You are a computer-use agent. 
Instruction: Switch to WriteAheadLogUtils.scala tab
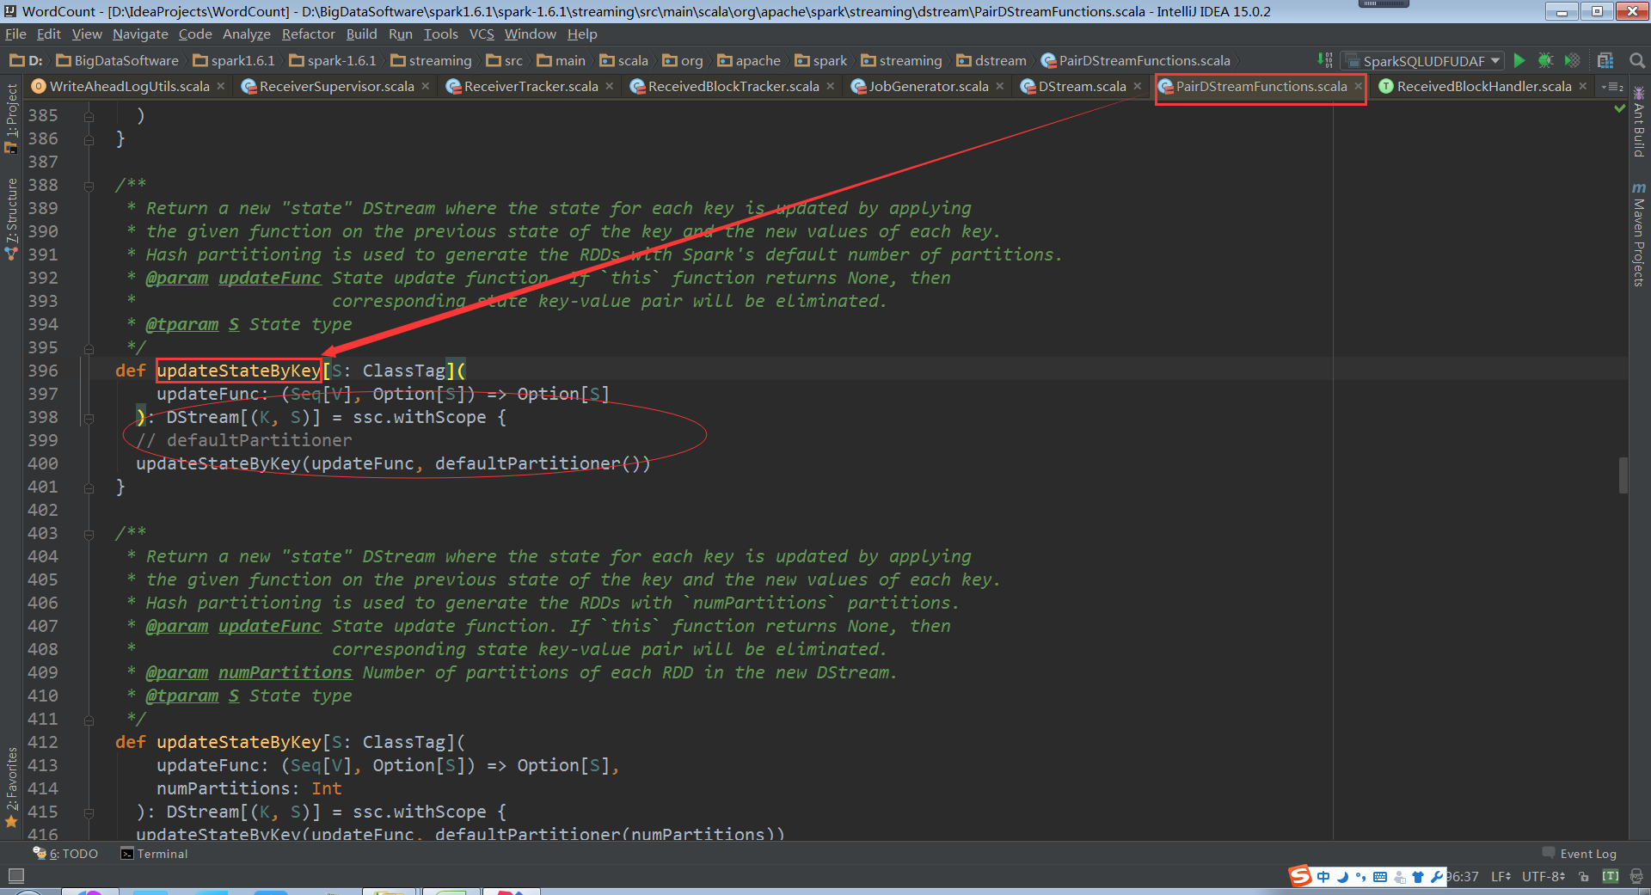pyautogui.click(x=129, y=86)
